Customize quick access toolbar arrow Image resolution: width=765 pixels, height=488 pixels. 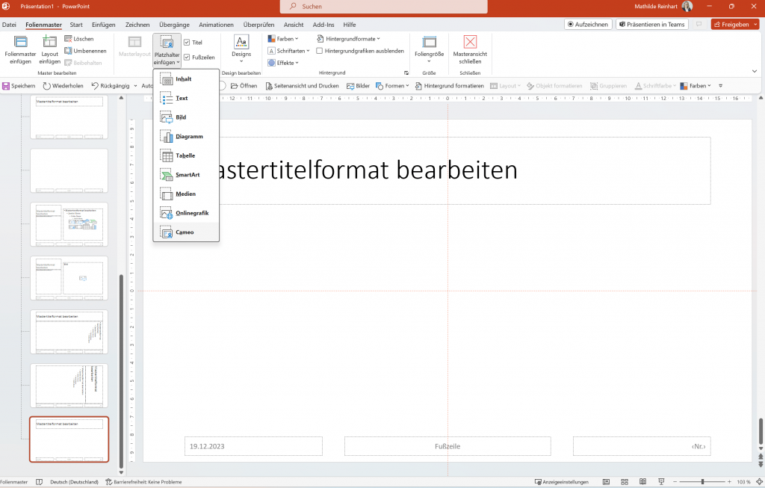click(x=721, y=86)
